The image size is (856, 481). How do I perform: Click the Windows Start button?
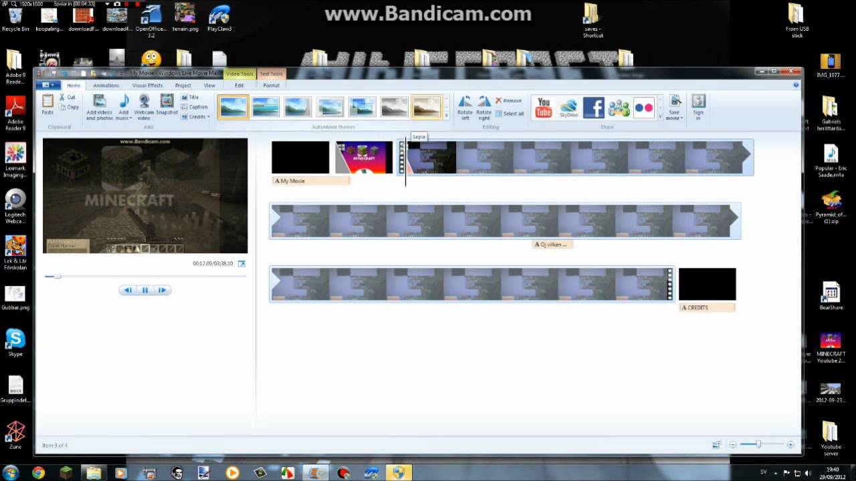click(11, 473)
